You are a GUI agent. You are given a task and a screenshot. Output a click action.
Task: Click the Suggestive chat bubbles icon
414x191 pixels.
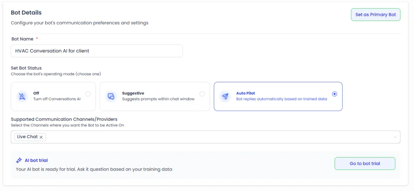tap(111, 96)
